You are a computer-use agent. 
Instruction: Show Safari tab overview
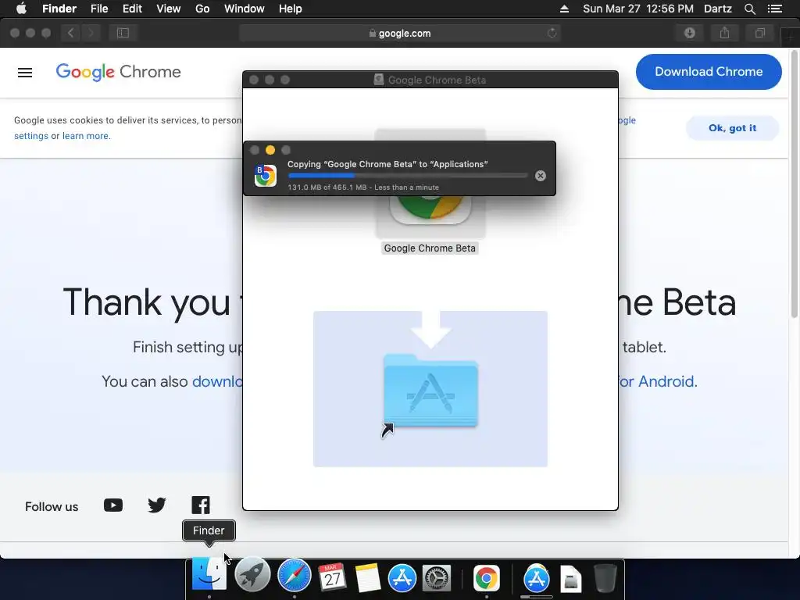[759, 33]
